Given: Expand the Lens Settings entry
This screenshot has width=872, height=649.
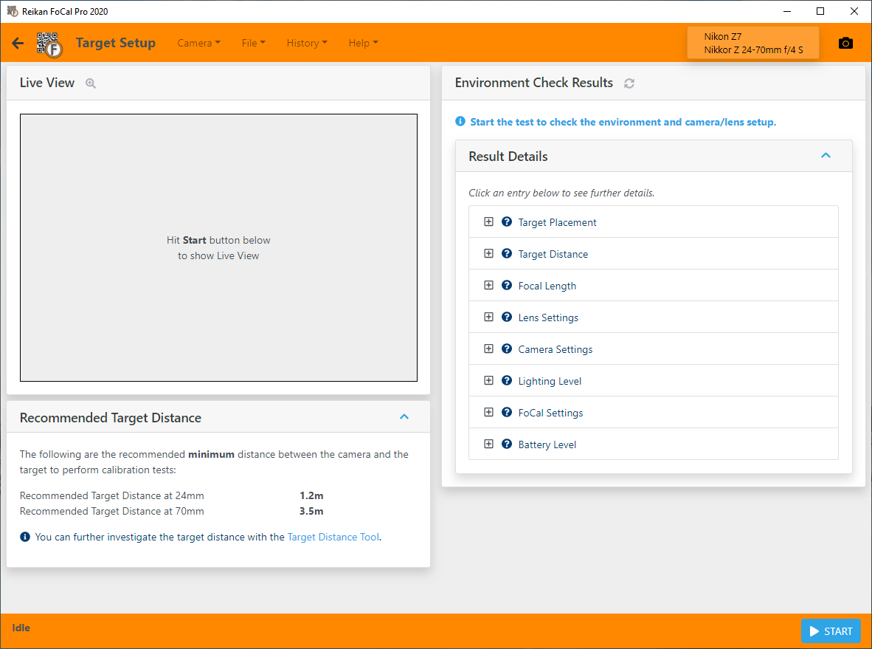Looking at the screenshot, I should coord(489,317).
